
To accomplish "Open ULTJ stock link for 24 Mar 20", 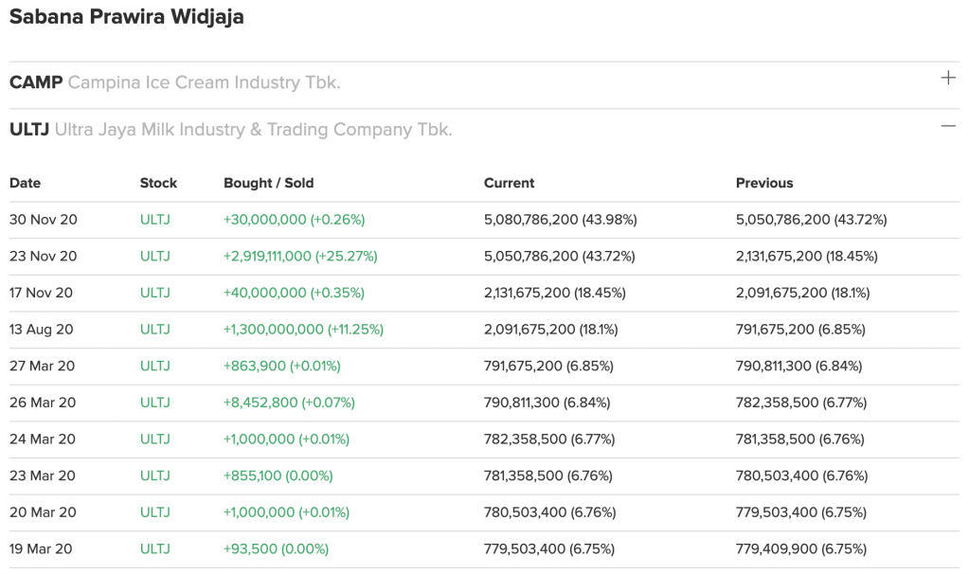I will click(x=155, y=439).
